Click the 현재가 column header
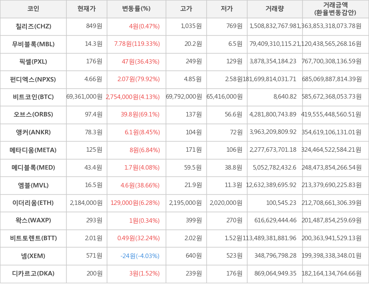The width and height of the screenshot is (369, 284). 87,9
